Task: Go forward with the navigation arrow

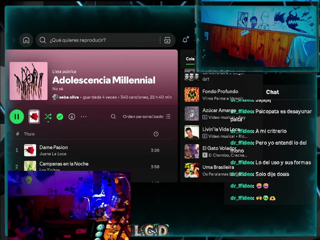Action: tap(13, 40)
